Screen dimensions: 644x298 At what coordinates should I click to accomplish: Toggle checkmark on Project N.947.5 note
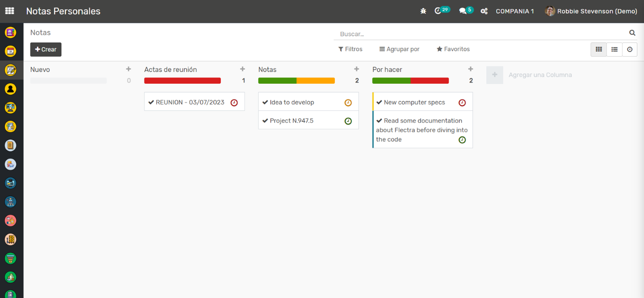click(x=265, y=121)
